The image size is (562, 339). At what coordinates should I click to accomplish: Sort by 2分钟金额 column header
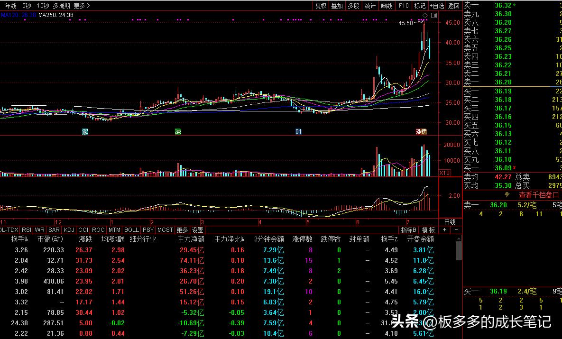click(x=269, y=239)
